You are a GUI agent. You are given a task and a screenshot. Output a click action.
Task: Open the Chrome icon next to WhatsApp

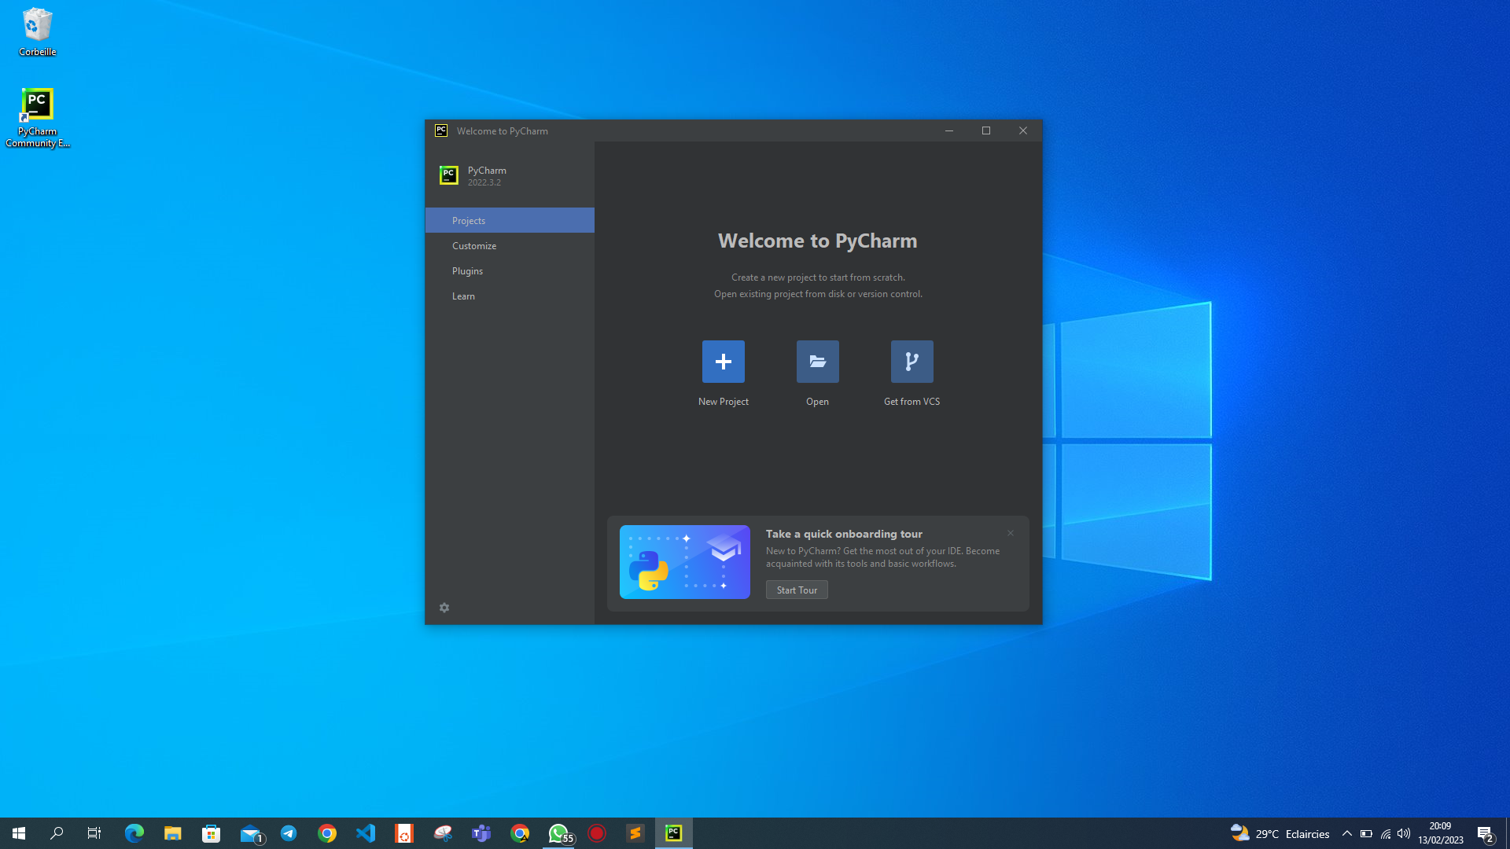tap(520, 833)
